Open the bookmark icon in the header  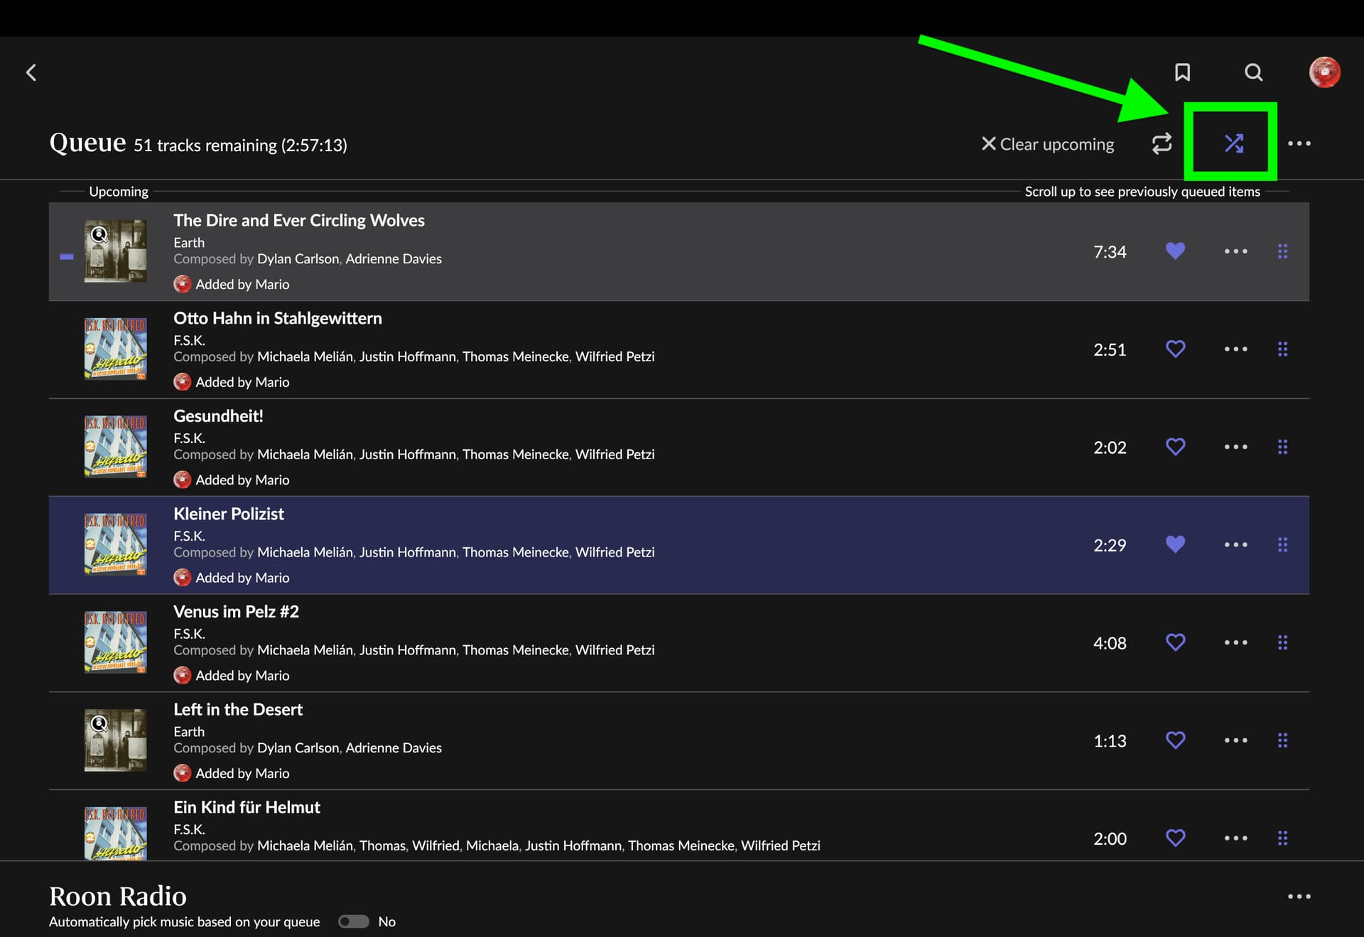(1182, 72)
